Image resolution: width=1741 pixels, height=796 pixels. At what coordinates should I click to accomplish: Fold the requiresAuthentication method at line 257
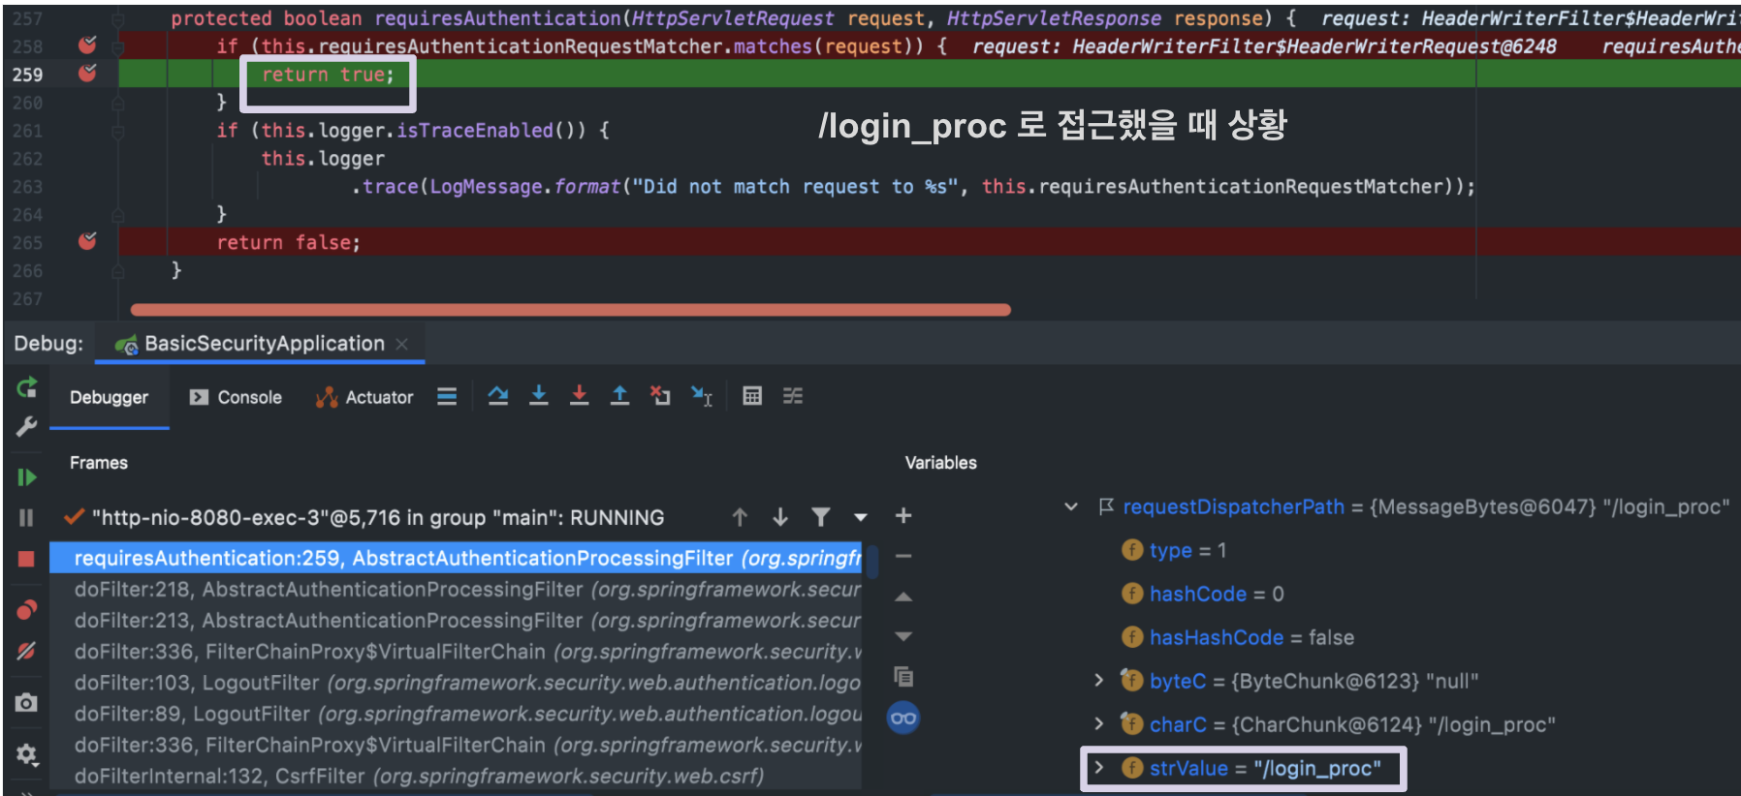click(x=117, y=18)
